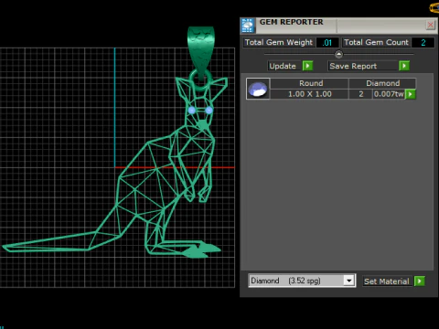Click the Total Gem Weight value .01
Image resolution: width=439 pixels, height=329 pixels.
point(327,42)
